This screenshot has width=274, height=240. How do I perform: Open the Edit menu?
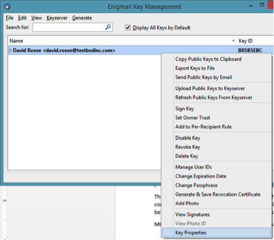22,18
